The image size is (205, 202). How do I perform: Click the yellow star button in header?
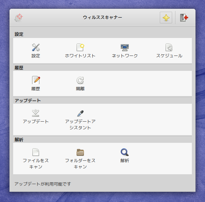[x=166, y=18]
